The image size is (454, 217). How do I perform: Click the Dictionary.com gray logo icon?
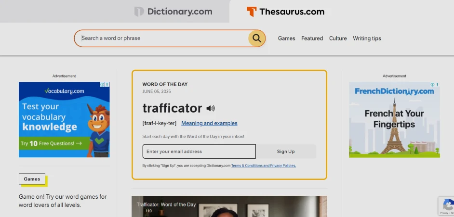pyautogui.click(x=139, y=12)
